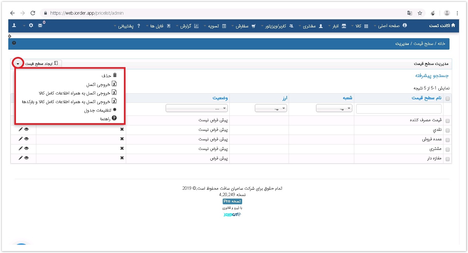
Task: Choose تنظیمات جدول menu entry
Action: tap(100, 110)
